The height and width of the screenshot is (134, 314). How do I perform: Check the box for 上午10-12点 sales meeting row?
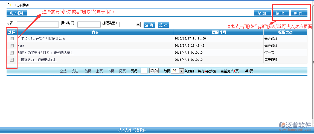[12, 39]
